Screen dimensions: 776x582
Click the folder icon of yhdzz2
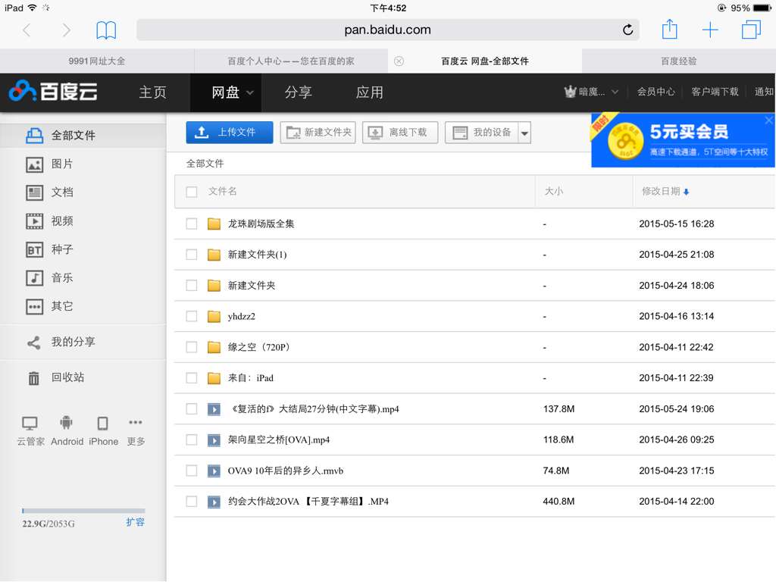[x=214, y=316]
